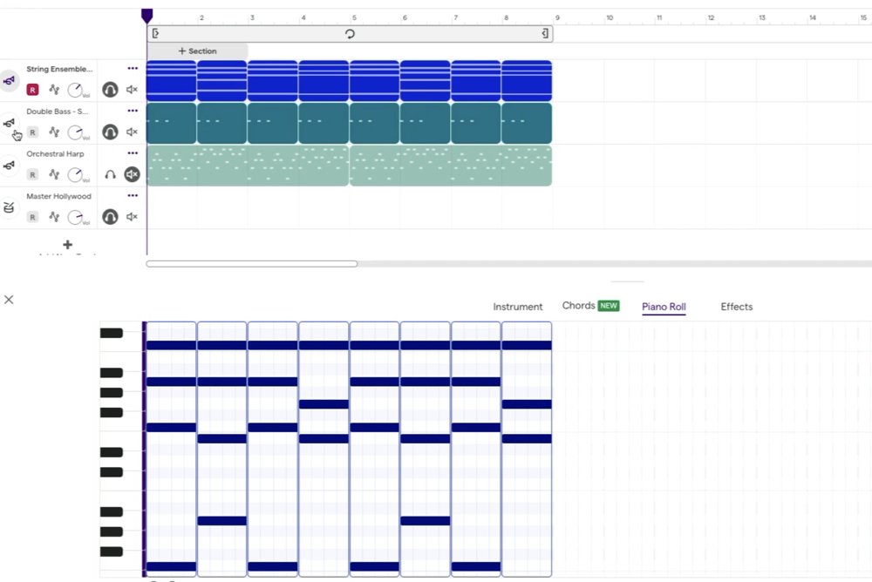Open Master Hollywood track options menu
Screen dimensions: 872x582
click(x=133, y=195)
